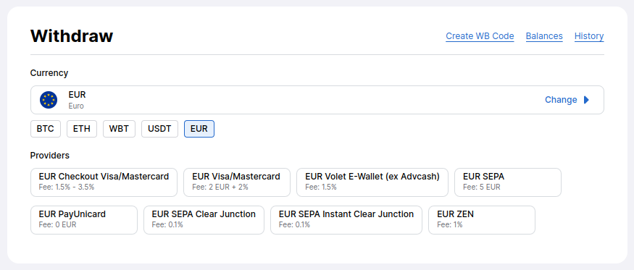Select EUR Checkout Visa/Mastercard provider
Screen dimensions: 634x270
pyautogui.click(x=104, y=182)
